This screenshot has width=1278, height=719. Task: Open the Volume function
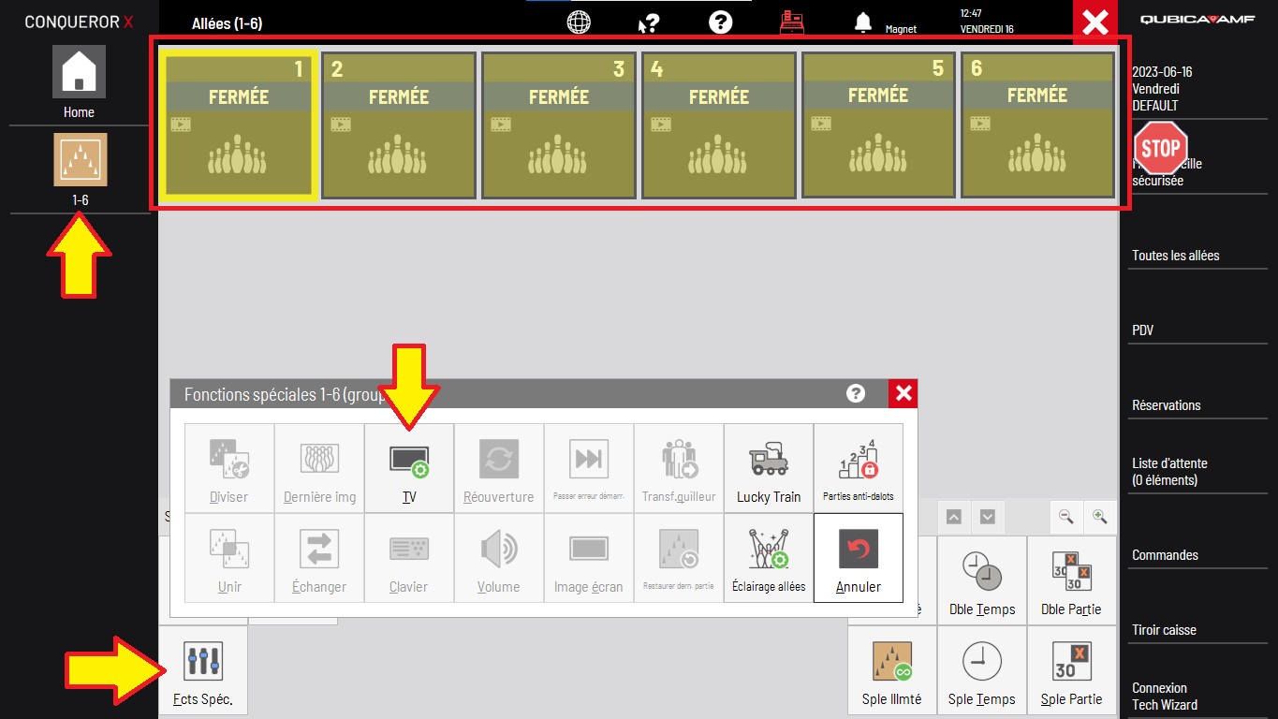(x=499, y=558)
